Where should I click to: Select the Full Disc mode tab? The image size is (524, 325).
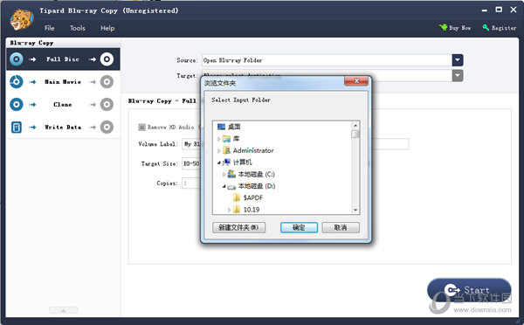click(x=63, y=59)
